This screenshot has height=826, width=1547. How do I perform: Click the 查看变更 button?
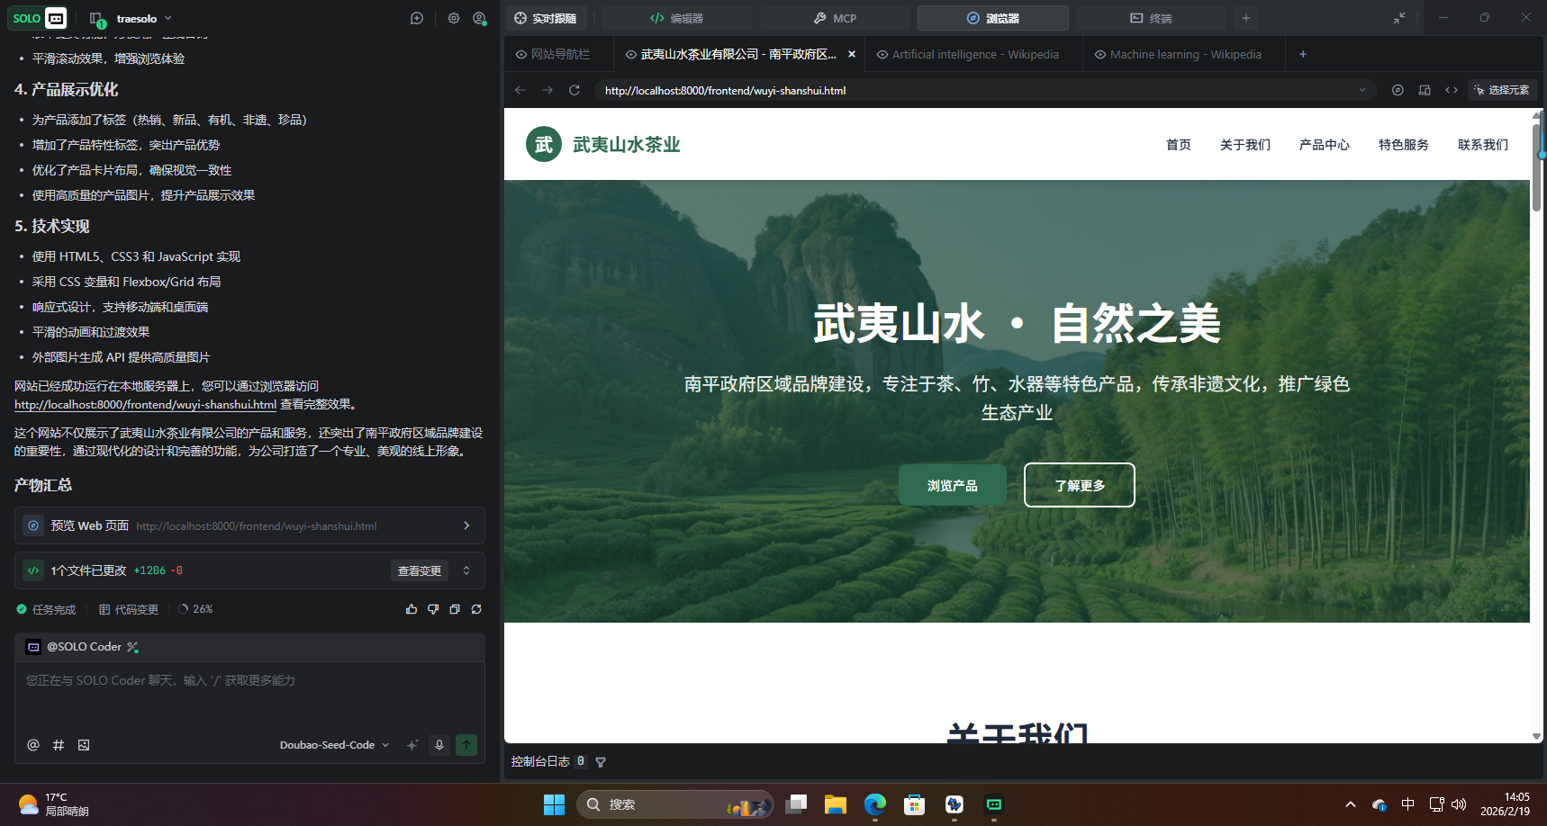coord(419,570)
